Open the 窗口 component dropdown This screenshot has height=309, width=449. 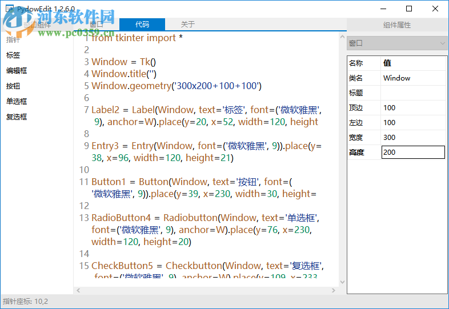(397, 43)
